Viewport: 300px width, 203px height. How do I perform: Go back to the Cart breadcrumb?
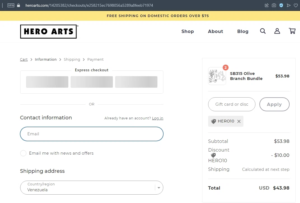pyautogui.click(x=24, y=59)
